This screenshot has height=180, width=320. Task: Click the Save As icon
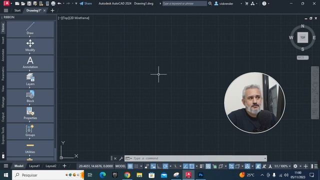pos(35,3)
